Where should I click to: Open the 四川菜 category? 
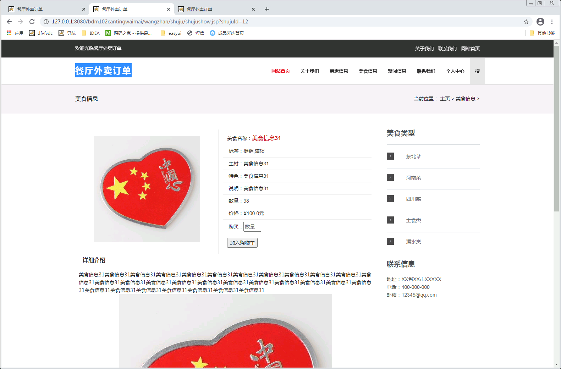413,199
